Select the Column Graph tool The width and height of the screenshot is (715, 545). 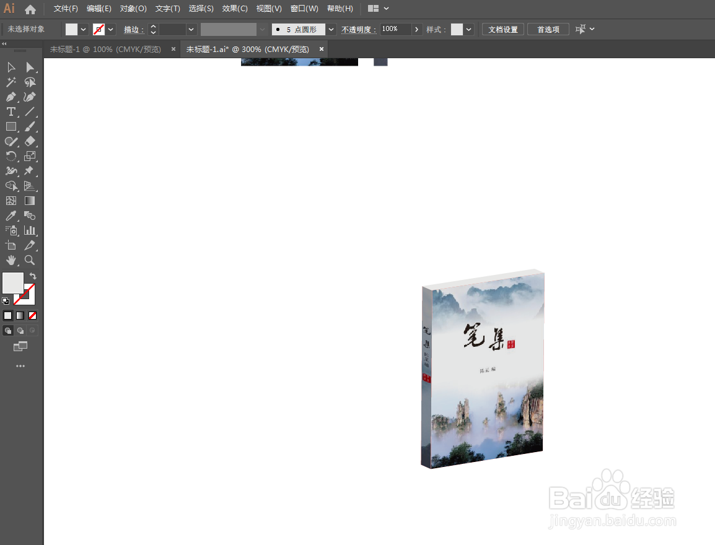click(x=30, y=230)
